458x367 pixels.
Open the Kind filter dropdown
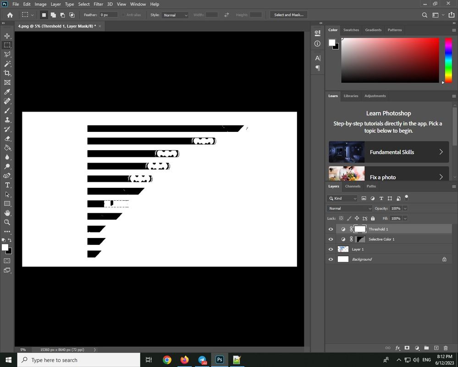pos(342,198)
